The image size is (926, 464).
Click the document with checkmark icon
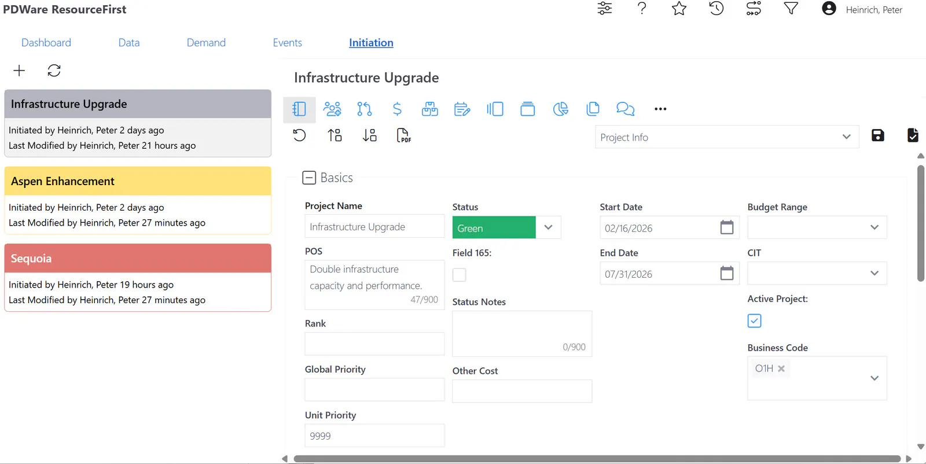(x=913, y=135)
